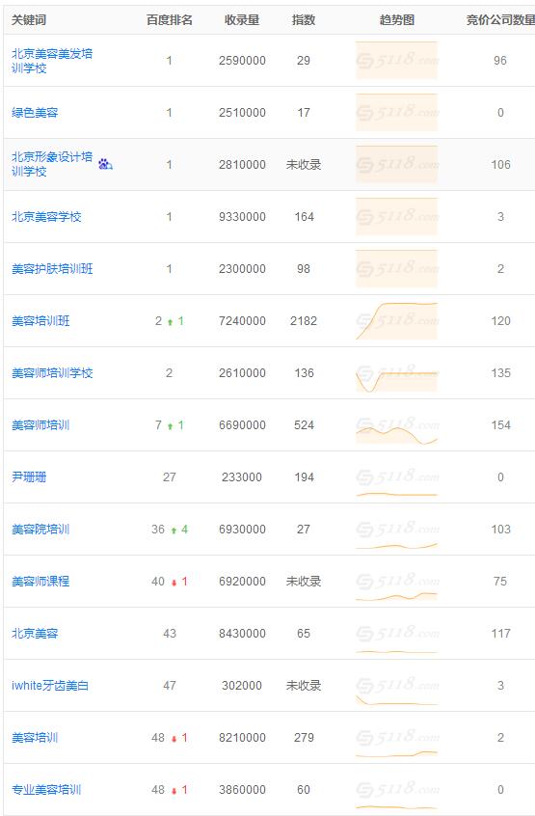Open keyword link iwhite牙齿美白

[x=50, y=686]
